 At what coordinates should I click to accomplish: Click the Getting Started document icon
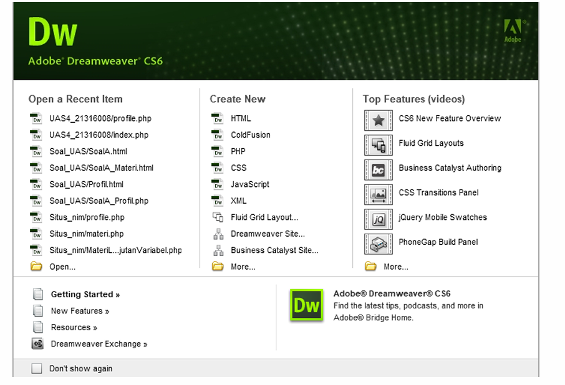38,294
